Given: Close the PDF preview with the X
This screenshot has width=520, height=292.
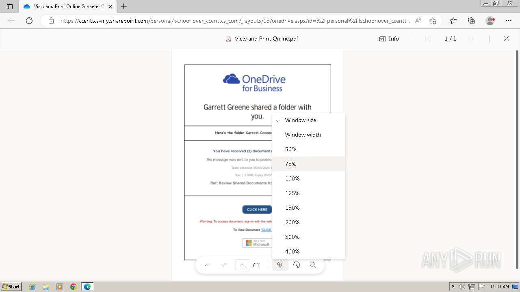Looking at the screenshot, I should click(x=506, y=39).
